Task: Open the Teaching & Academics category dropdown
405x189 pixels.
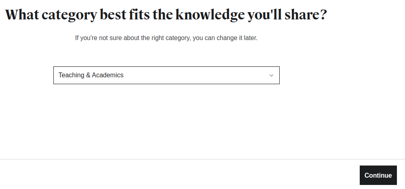Action: (166, 75)
